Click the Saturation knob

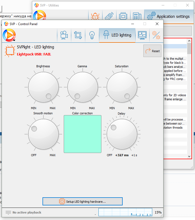tap(122, 87)
